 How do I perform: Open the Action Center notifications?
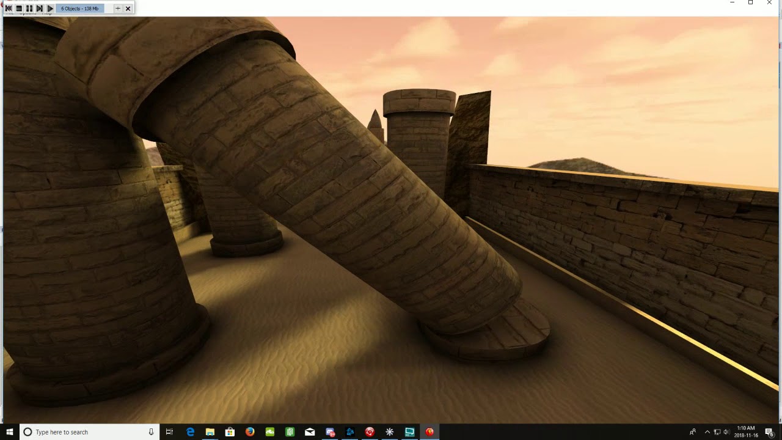coord(769,432)
